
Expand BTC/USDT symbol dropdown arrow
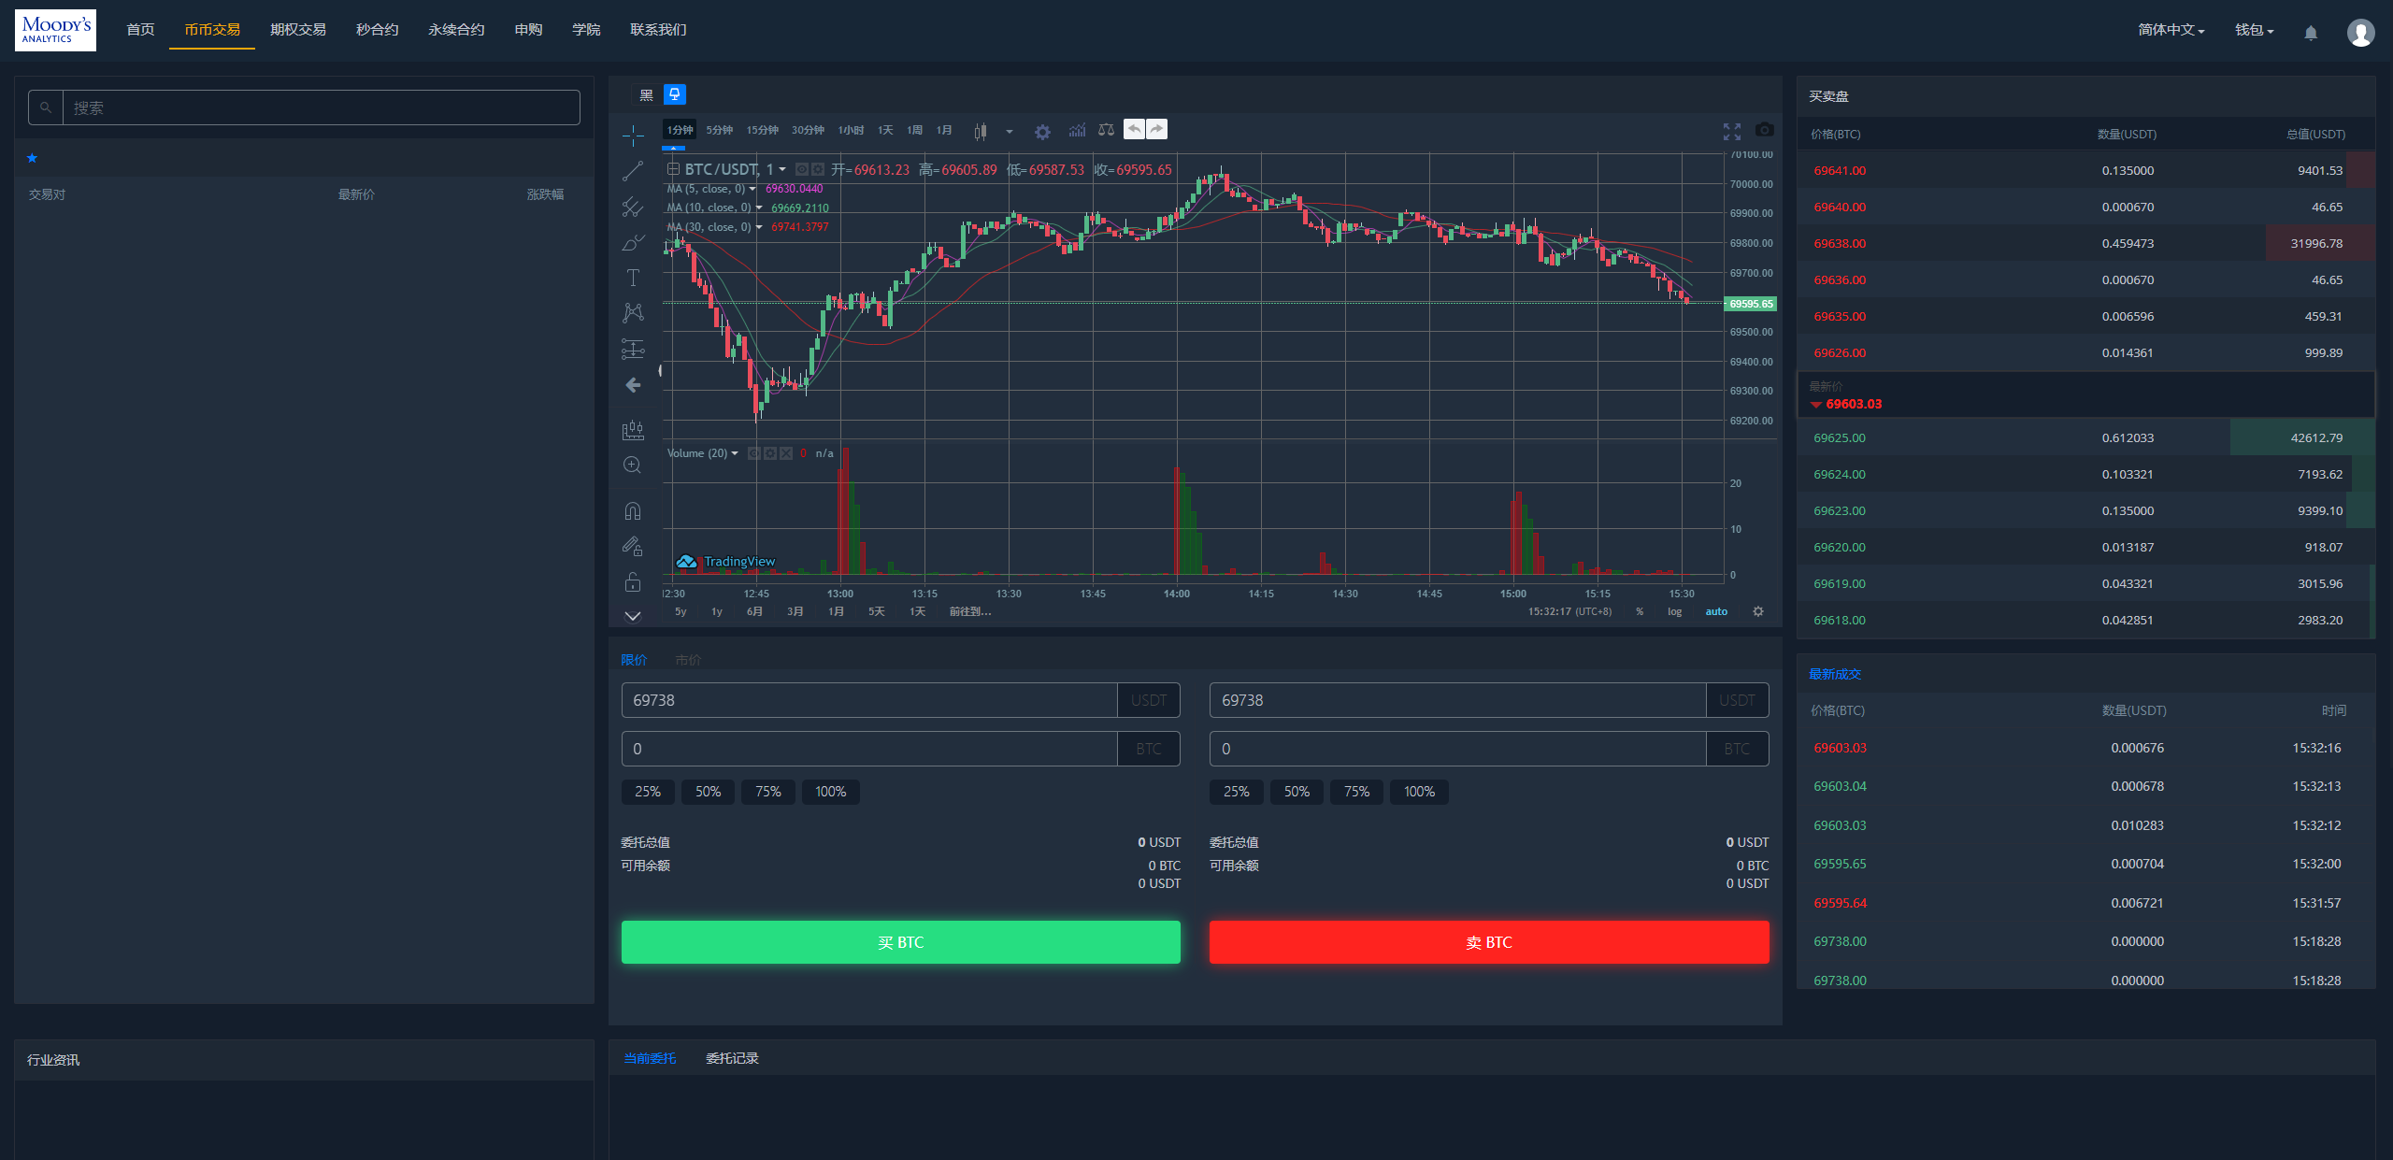(782, 170)
